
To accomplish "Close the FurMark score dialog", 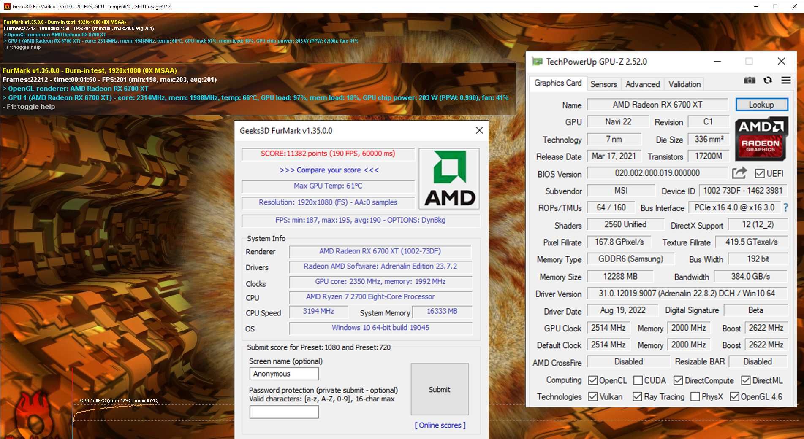I will (x=479, y=130).
